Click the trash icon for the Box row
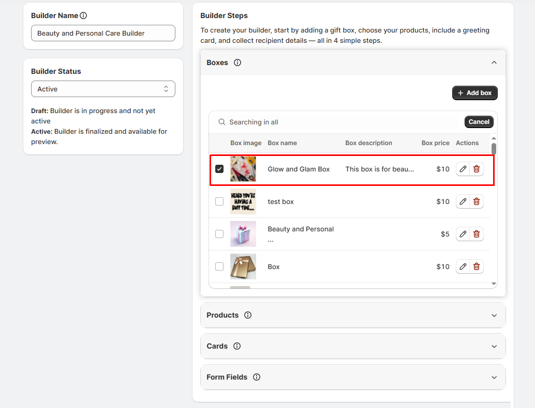 pyautogui.click(x=477, y=266)
